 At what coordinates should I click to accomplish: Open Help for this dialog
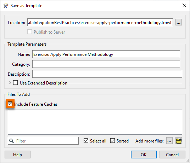[x=18, y=155]
